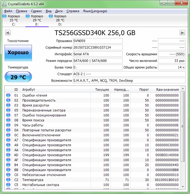190x194 pixels.
Task: Click the serial number field
Action: coord(98,47)
